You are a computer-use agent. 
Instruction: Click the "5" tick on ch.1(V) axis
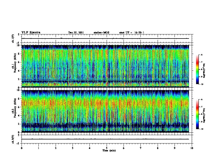(19, 34)
